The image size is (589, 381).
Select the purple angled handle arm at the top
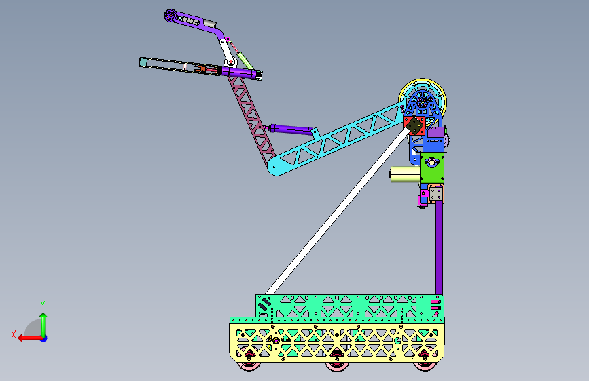pos(198,24)
